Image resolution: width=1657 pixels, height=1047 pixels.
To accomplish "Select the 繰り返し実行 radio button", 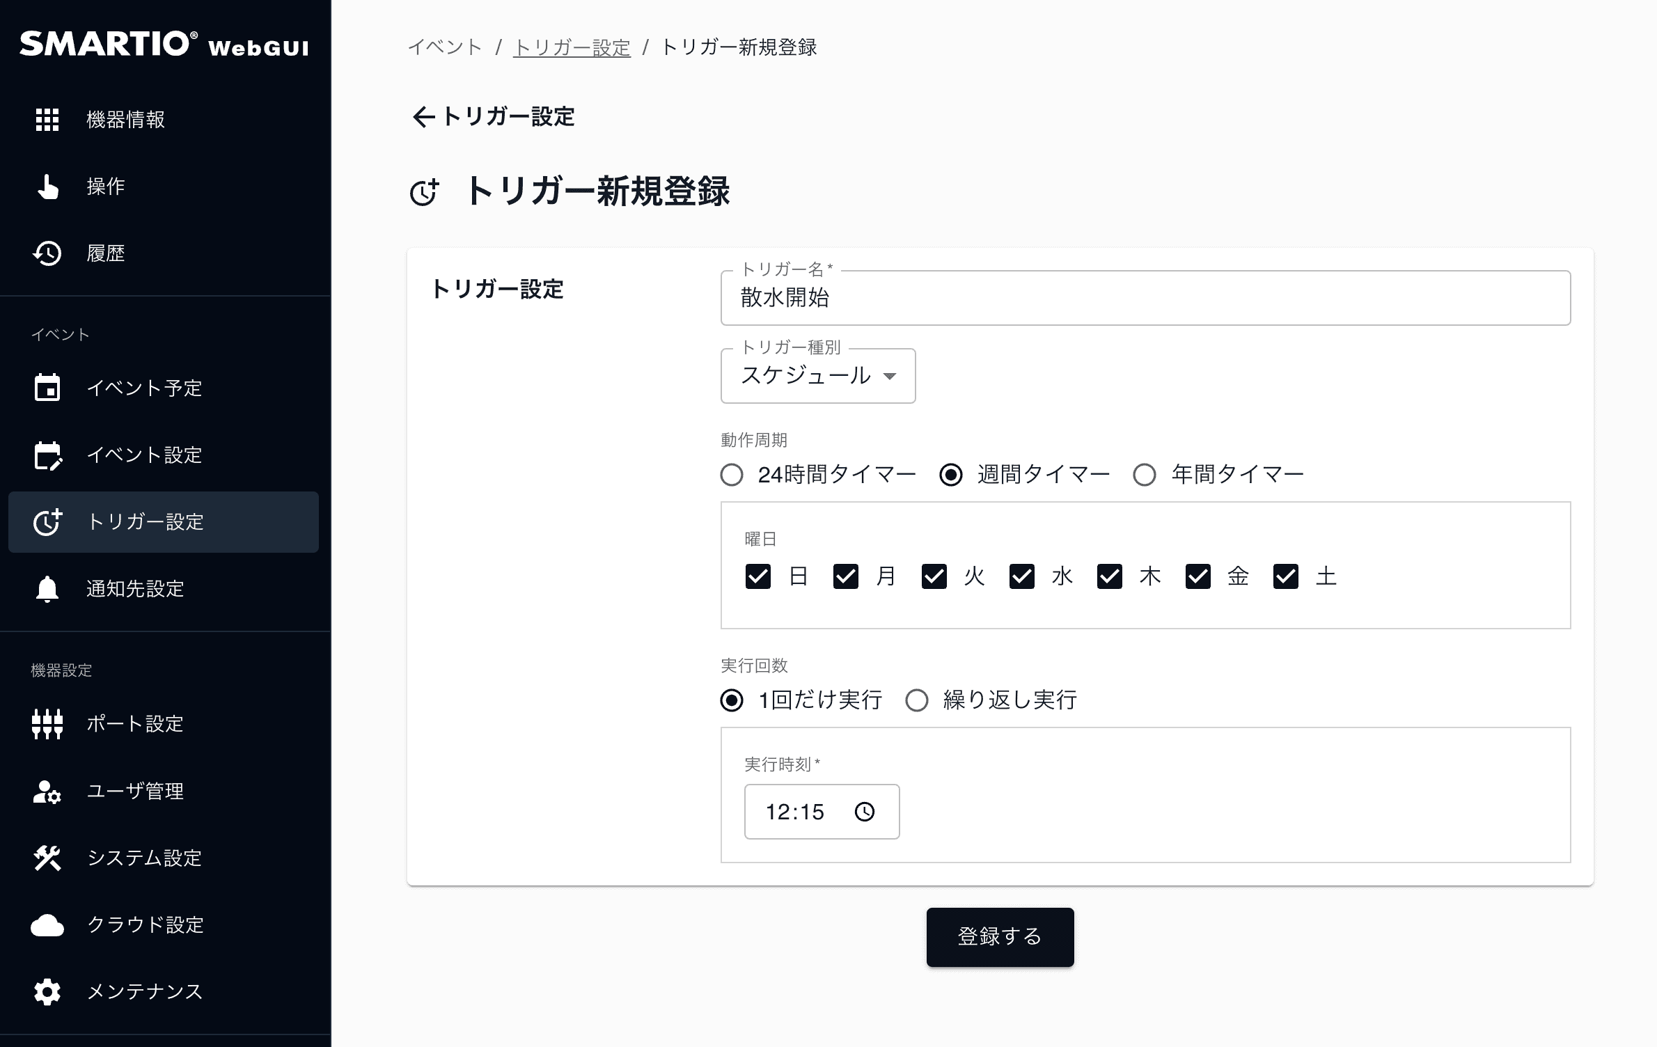I will pos(916,701).
